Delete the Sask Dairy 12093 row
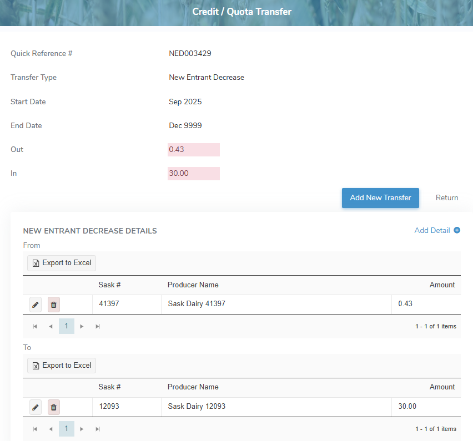473x441 pixels. click(x=54, y=407)
